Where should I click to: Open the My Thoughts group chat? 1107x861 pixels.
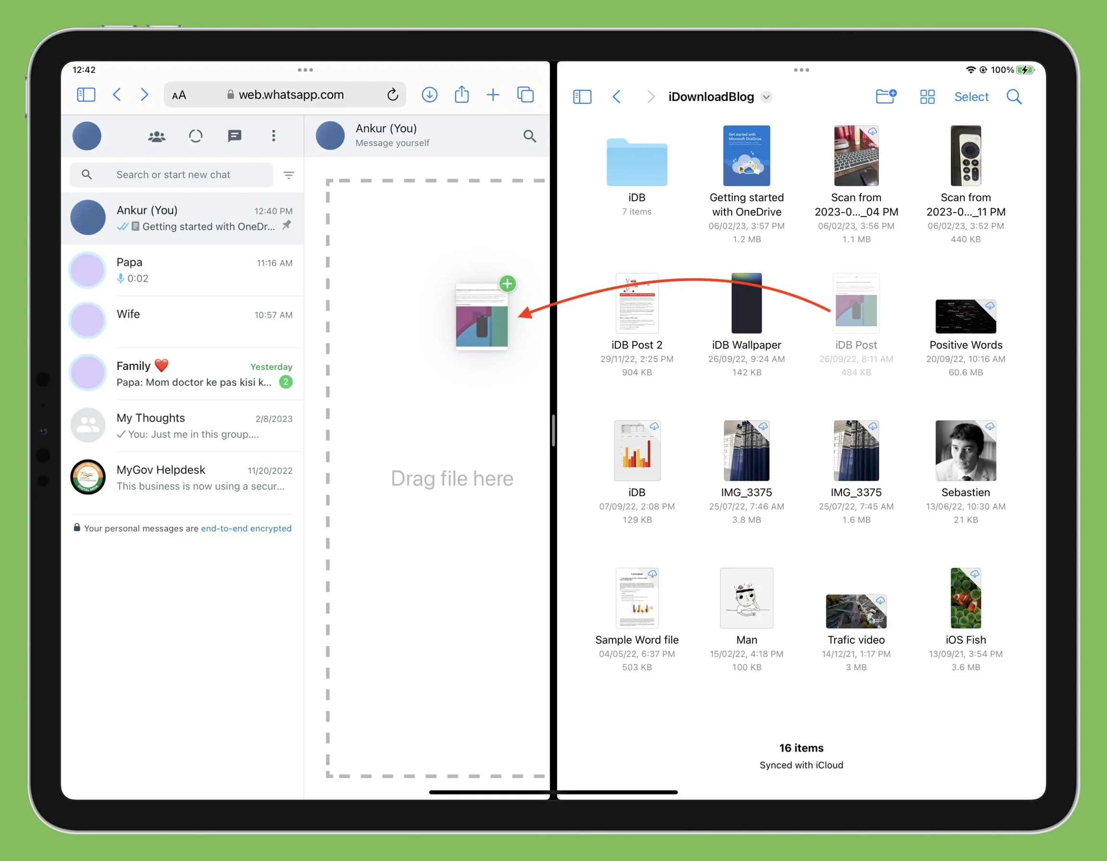click(183, 426)
